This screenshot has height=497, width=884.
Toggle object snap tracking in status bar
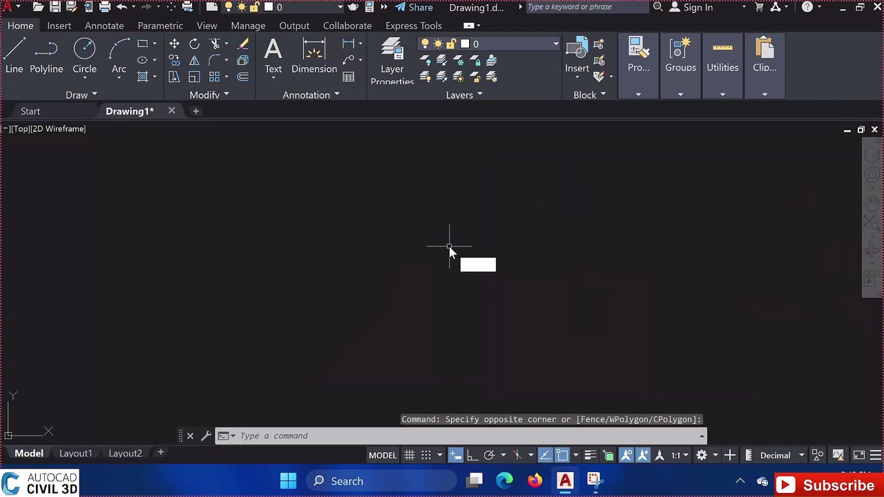[x=545, y=455]
